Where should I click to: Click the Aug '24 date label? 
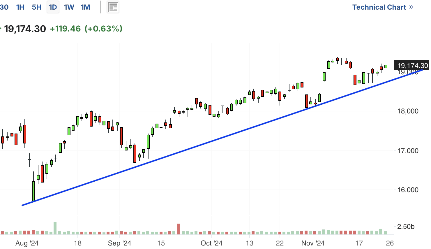(27, 243)
